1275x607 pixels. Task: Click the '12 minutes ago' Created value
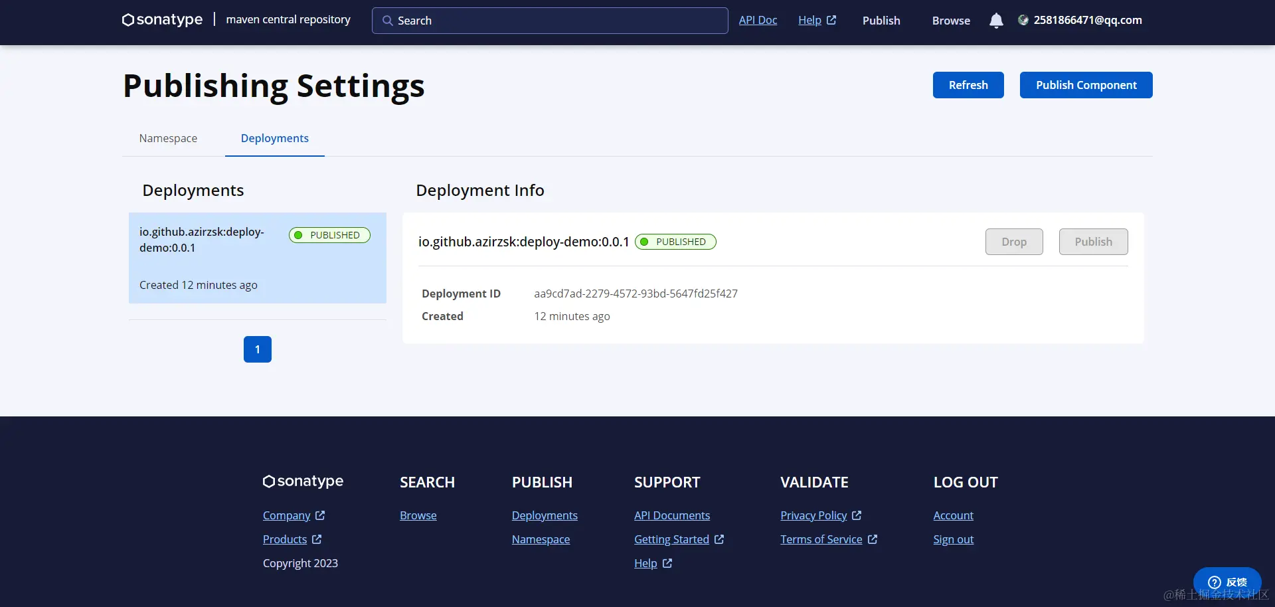(x=572, y=316)
